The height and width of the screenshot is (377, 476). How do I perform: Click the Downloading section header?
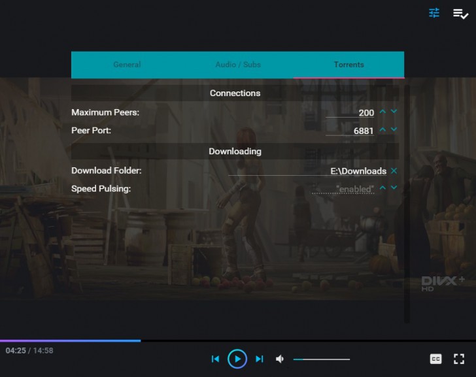pos(235,152)
